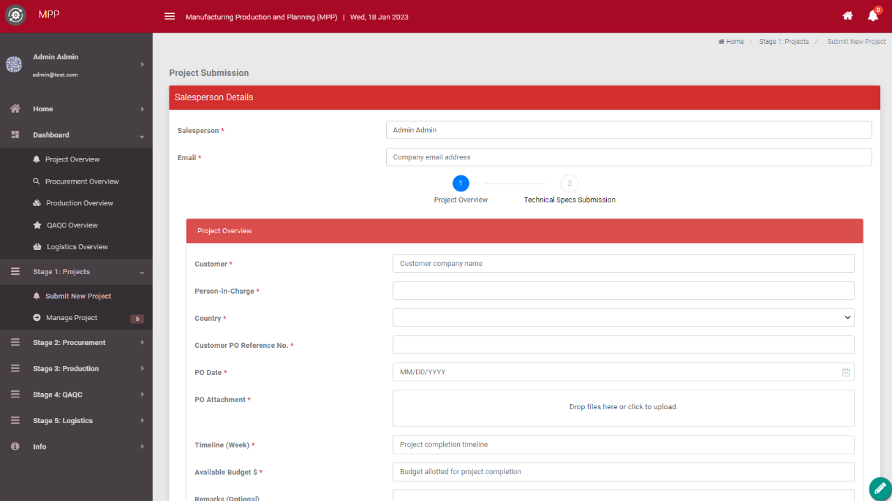The height and width of the screenshot is (501, 892).
Task: Tap the floating pencil edit button
Action: point(879,488)
